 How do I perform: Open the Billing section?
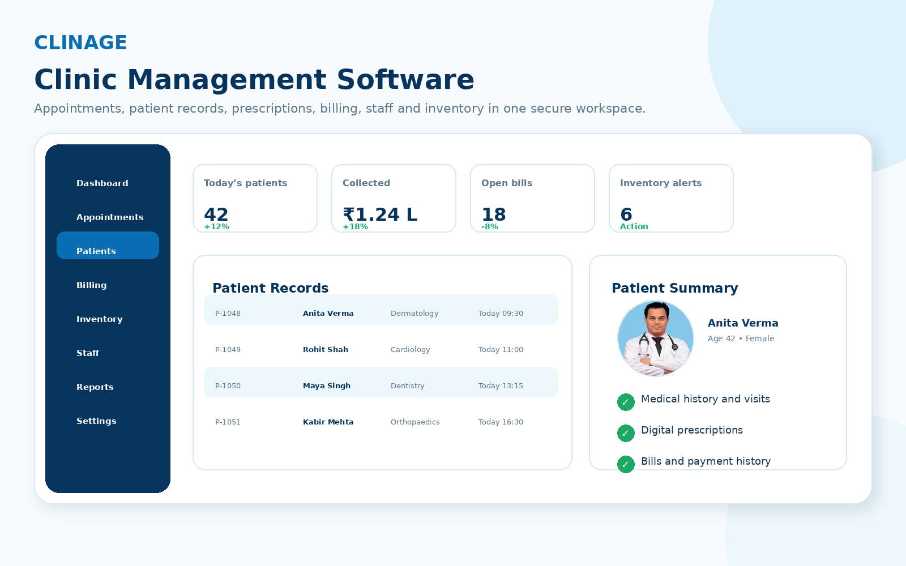coord(92,285)
